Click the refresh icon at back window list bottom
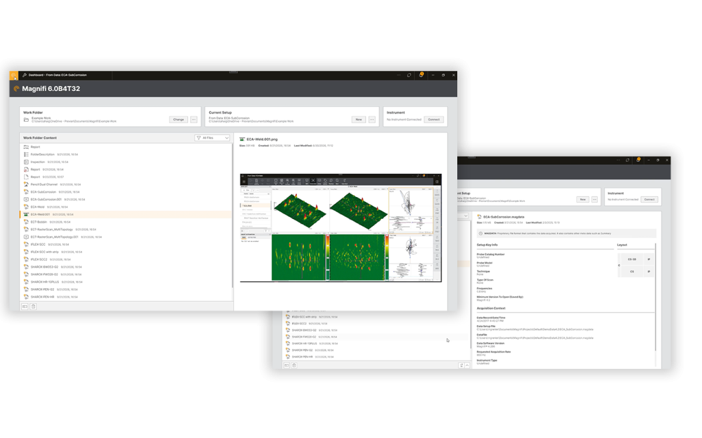 (461, 365)
